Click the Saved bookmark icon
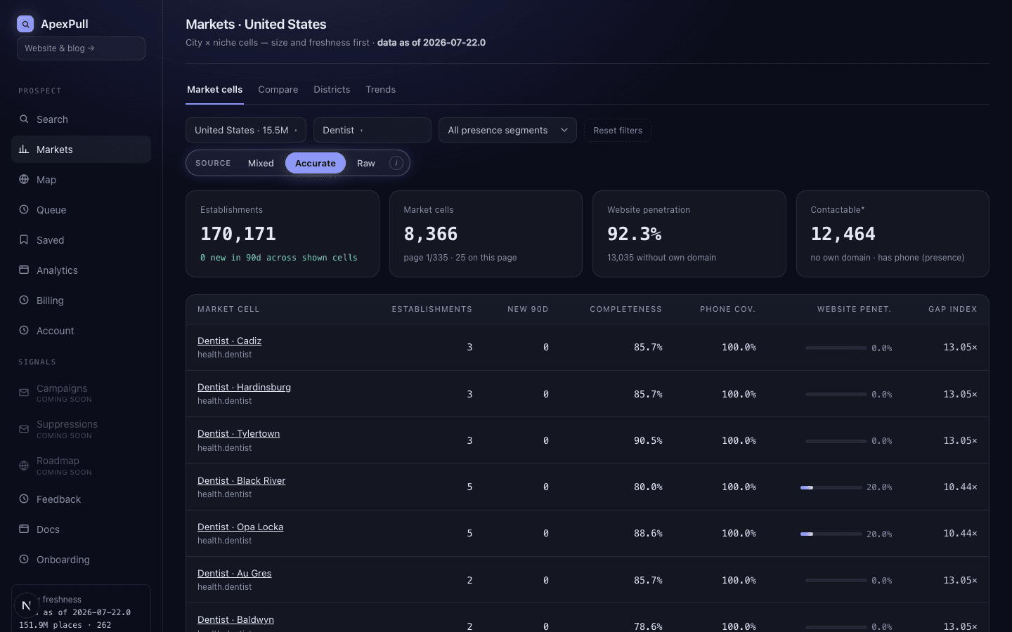Screen dimensions: 1012x632 [x=24, y=240]
